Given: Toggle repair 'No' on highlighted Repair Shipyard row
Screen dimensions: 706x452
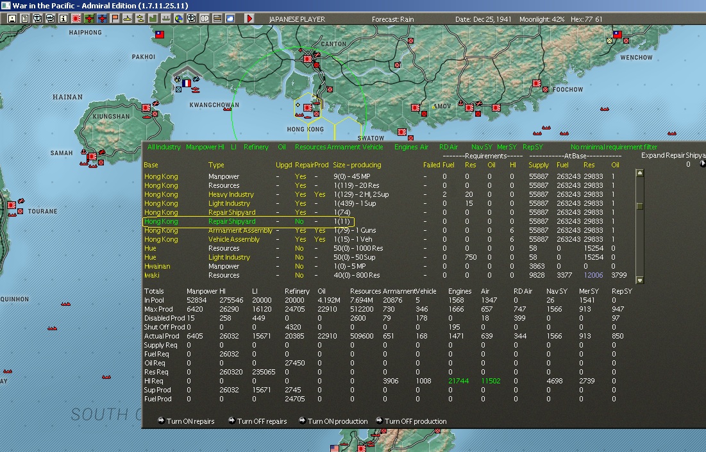Looking at the screenshot, I should [299, 221].
